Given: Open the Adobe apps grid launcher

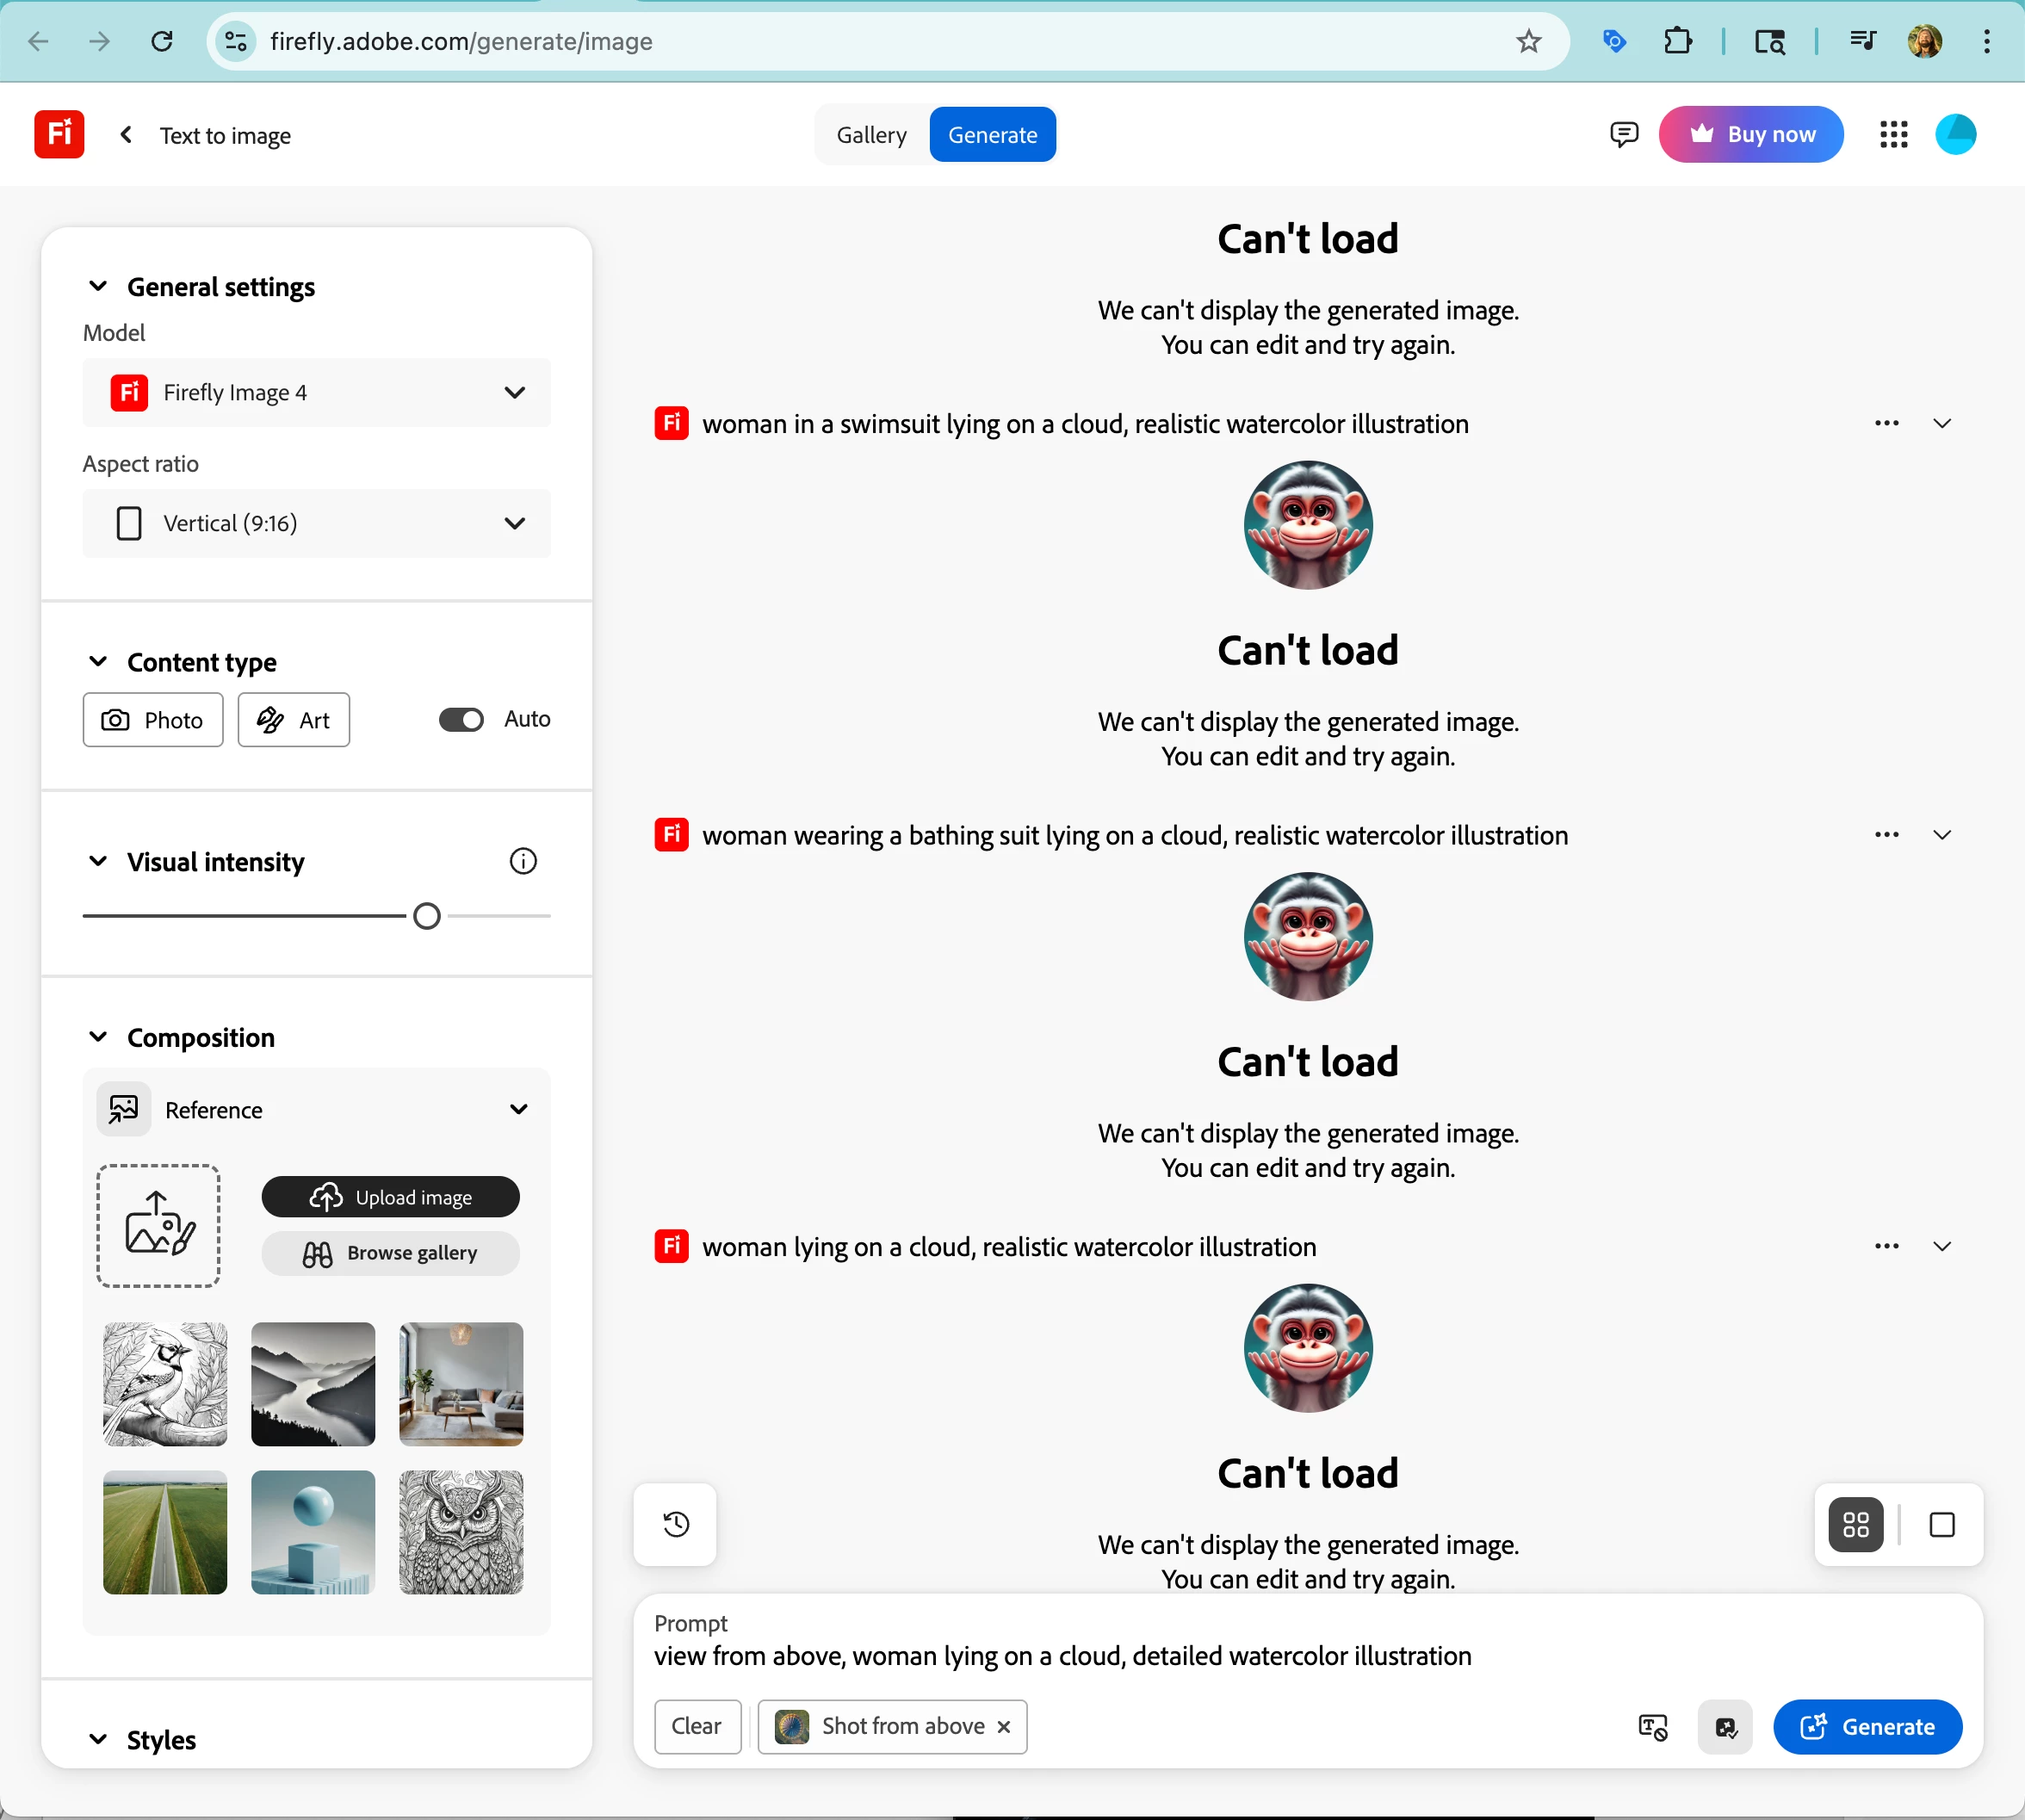Looking at the screenshot, I should 1893,134.
